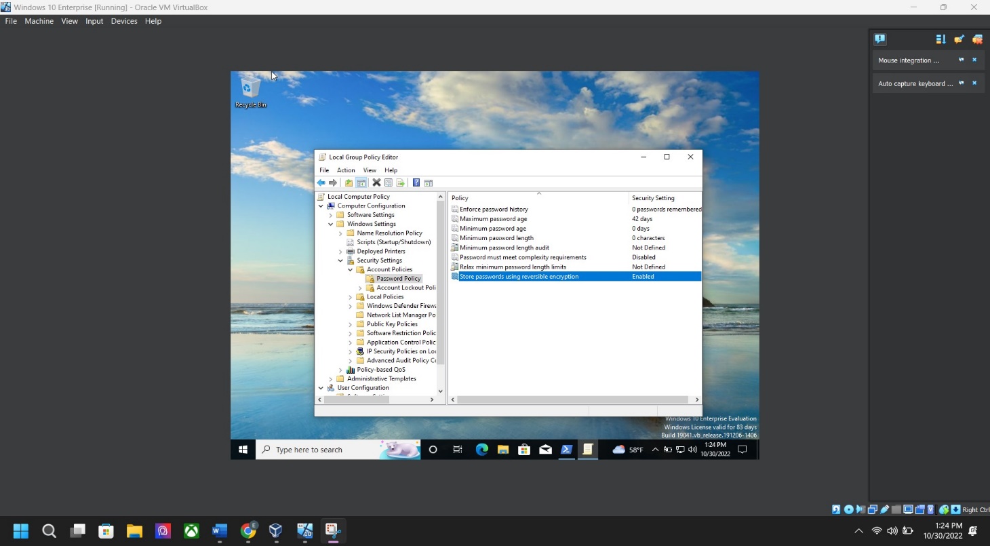Open the Devices menu in VirtualBox
Screen dimensions: 990x546
tap(124, 21)
